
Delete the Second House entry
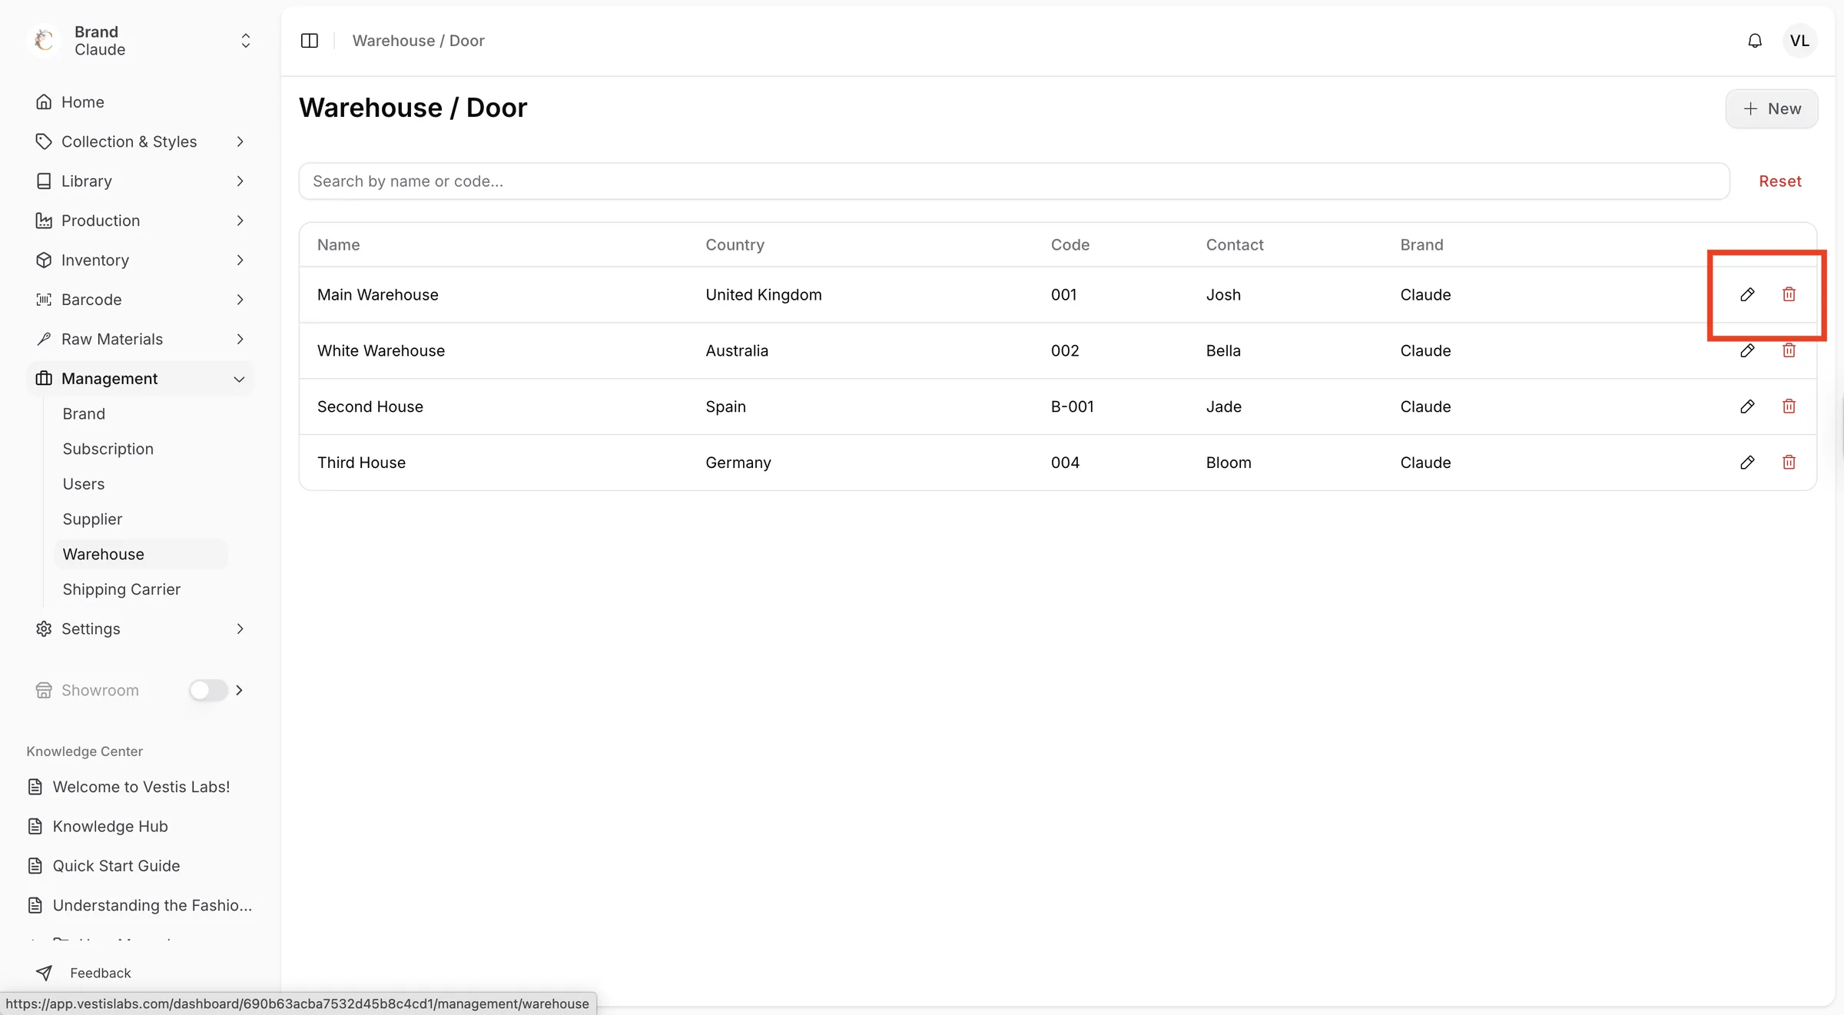coord(1789,406)
